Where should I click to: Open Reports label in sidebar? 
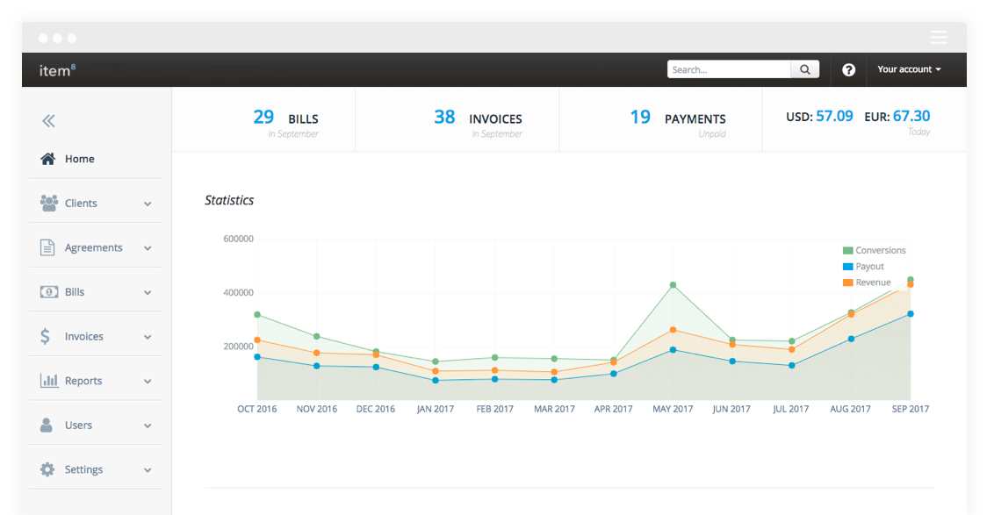click(x=83, y=381)
